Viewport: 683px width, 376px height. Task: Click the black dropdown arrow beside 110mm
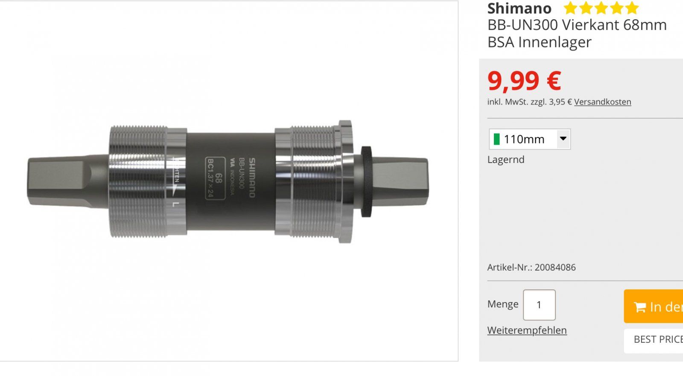(563, 139)
